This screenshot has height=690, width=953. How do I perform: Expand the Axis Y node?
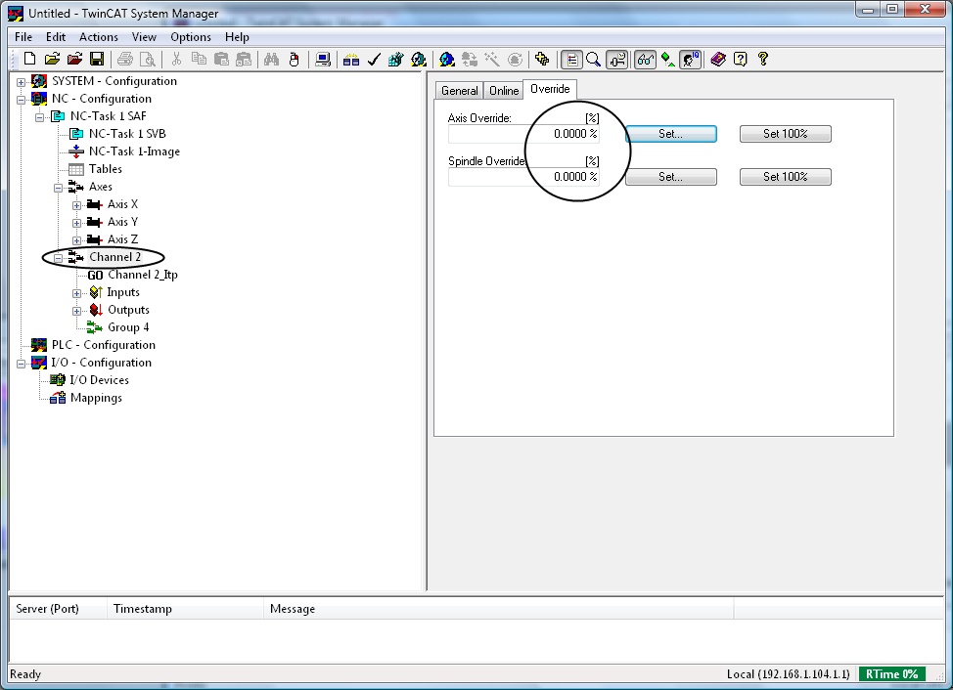coord(77,223)
